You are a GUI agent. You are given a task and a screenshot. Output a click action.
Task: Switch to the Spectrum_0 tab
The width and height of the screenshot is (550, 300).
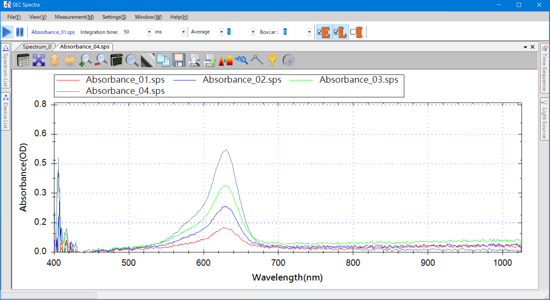click(37, 47)
